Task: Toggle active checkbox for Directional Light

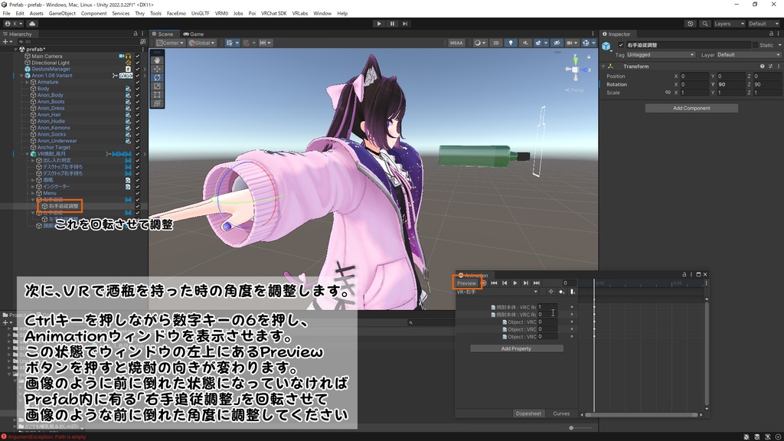Action: point(138,63)
